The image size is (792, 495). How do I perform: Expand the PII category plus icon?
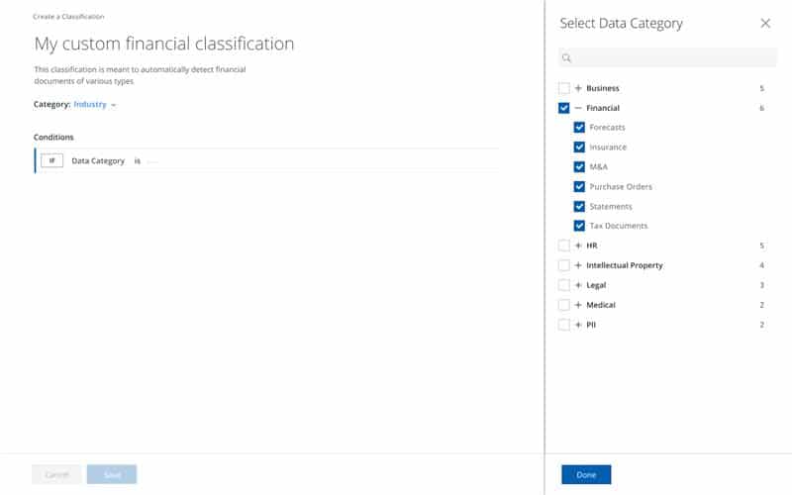tap(578, 325)
